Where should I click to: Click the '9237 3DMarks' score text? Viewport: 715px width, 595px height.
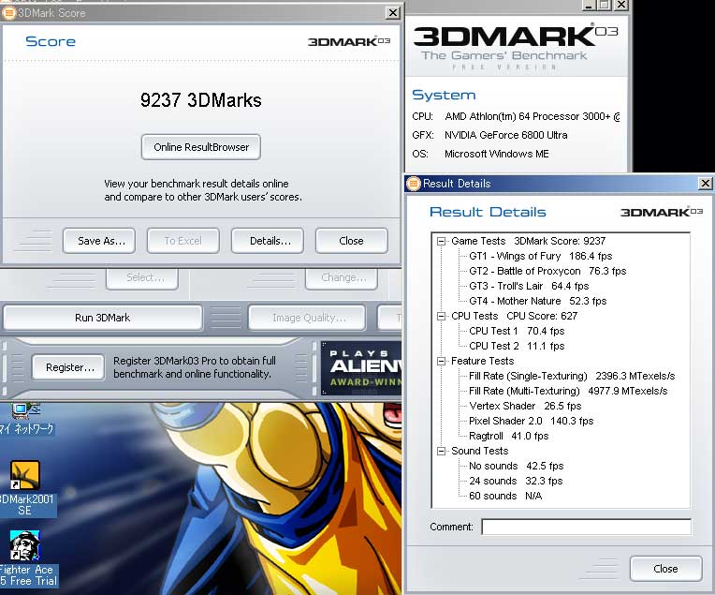(x=200, y=100)
